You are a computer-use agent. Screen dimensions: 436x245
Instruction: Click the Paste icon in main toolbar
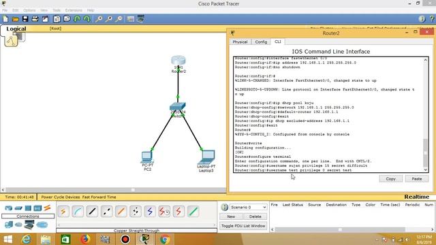tap(67, 19)
